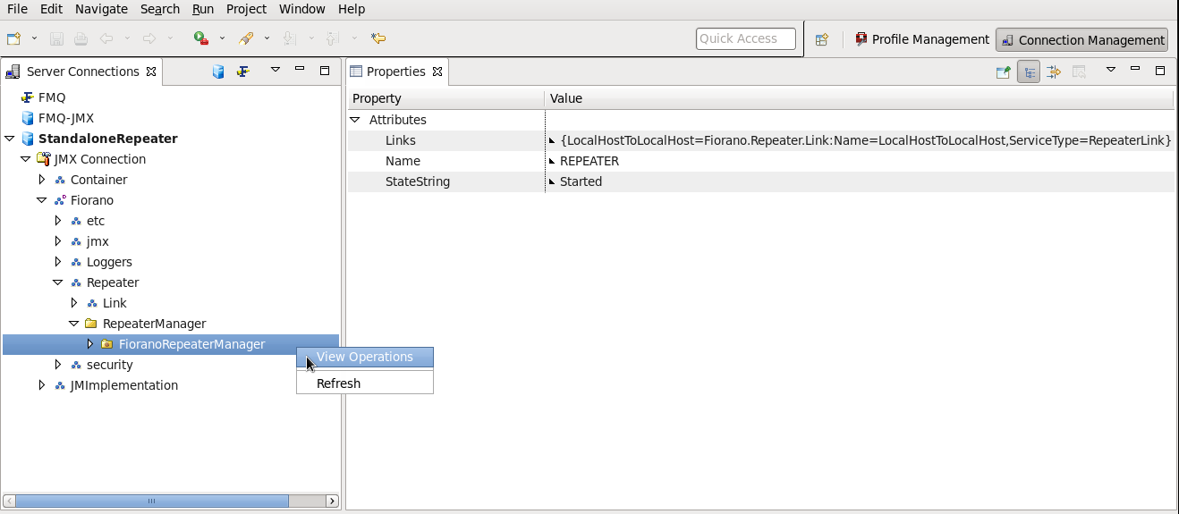Select FMQ-JMX in the connections tree
The height and width of the screenshot is (514, 1179).
66,118
